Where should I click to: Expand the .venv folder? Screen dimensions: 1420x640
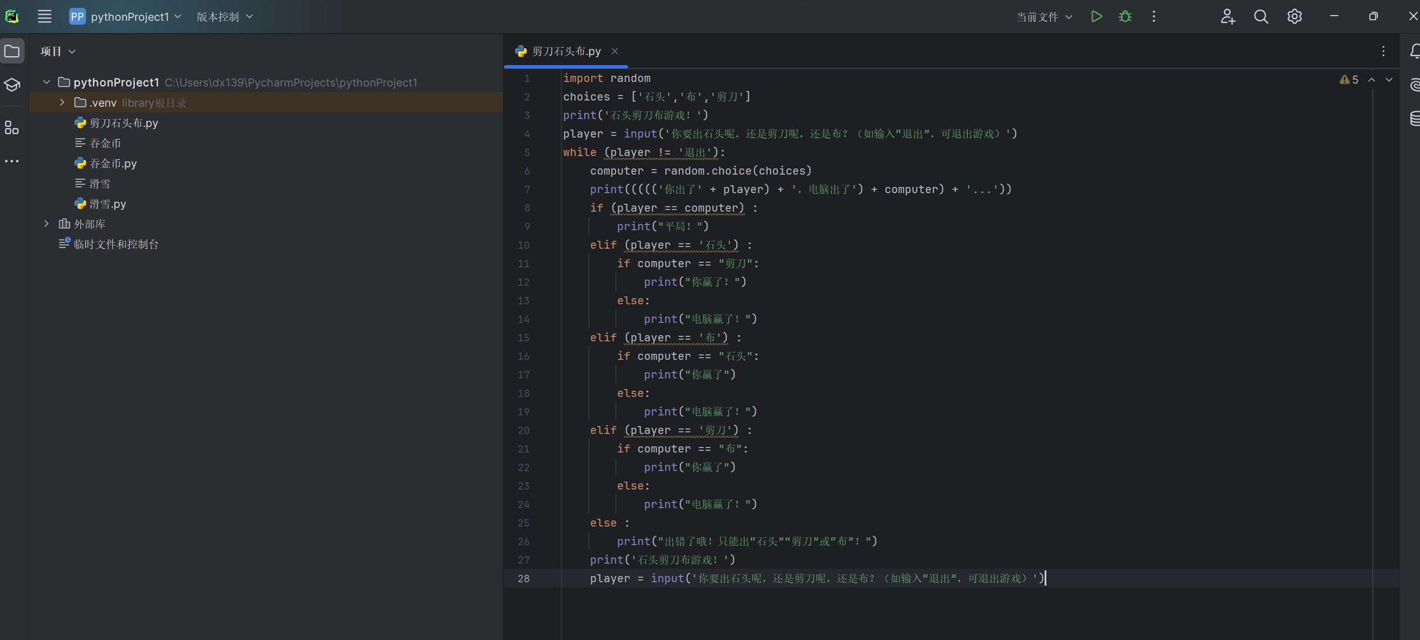tap(62, 102)
